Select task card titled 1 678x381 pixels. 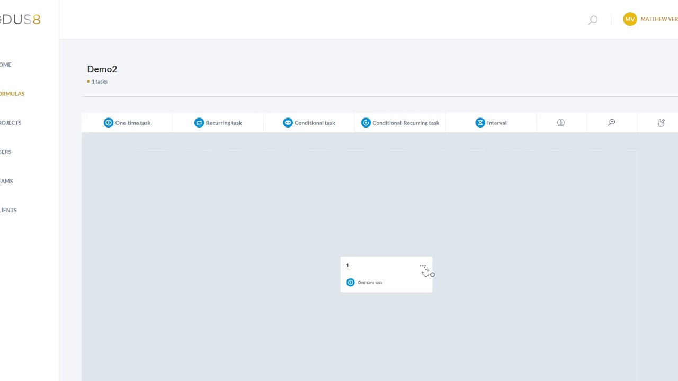coord(386,275)
